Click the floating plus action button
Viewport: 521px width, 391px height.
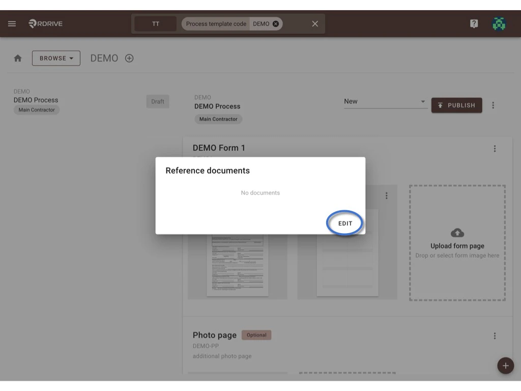[505, 366]
